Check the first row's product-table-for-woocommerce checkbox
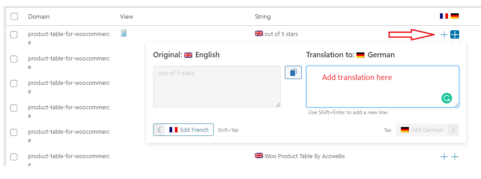 tap(14, 35)
